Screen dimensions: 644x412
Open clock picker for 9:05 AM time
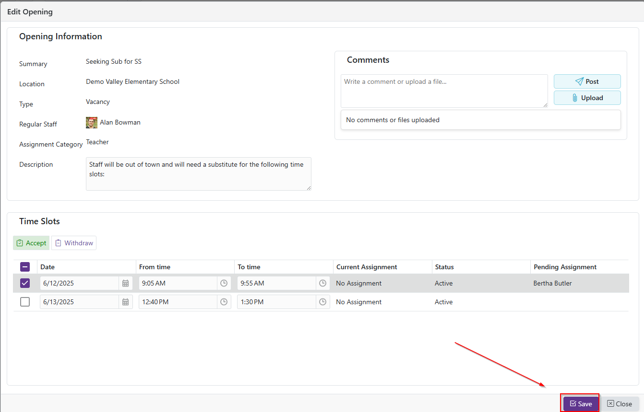click(x=224, y=283)
